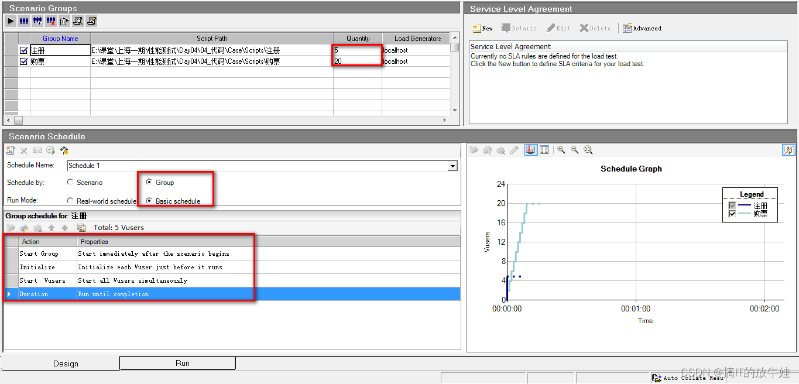Viewport: 799px width, 384px height.
Task: Click the schedule wizard sparkle icon
Action: (64, 150)
